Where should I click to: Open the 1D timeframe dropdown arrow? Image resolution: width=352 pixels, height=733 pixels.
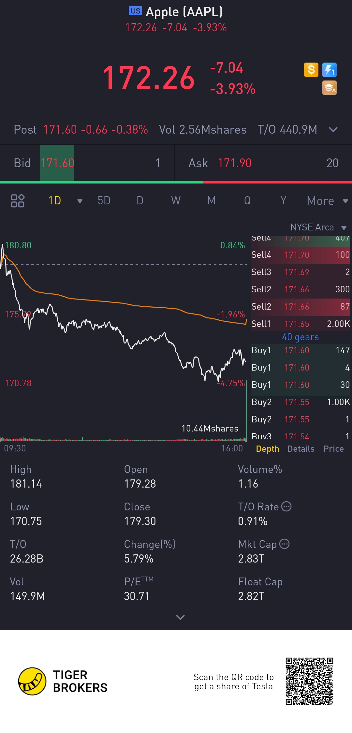point(80,201)
